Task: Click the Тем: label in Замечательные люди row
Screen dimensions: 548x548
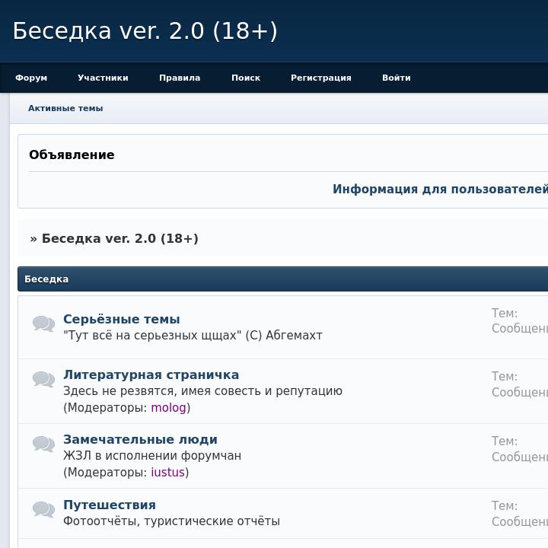Action: [505, 441]
